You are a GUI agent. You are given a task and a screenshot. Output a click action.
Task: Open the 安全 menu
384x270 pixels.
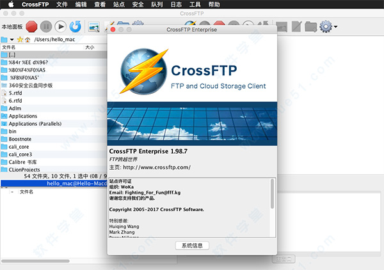138,4
